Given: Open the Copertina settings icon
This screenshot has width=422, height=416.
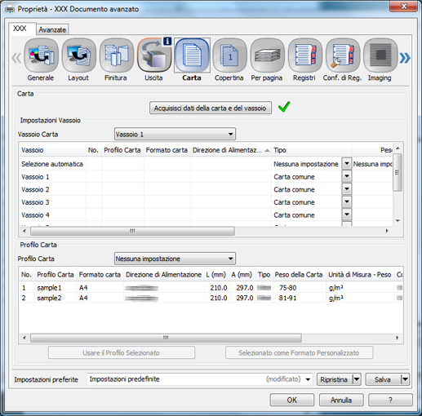Looking at the screenshot, I should pyautogui.click(x=229, y=55).
